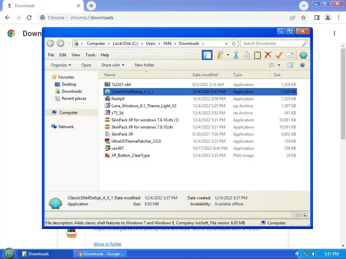Open the View menu
346x259 pixels.
[76, 55]
